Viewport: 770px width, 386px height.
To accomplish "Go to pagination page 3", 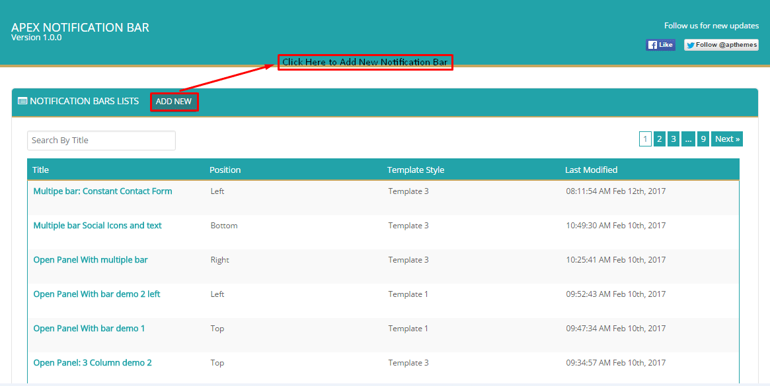I will [674, 139].
